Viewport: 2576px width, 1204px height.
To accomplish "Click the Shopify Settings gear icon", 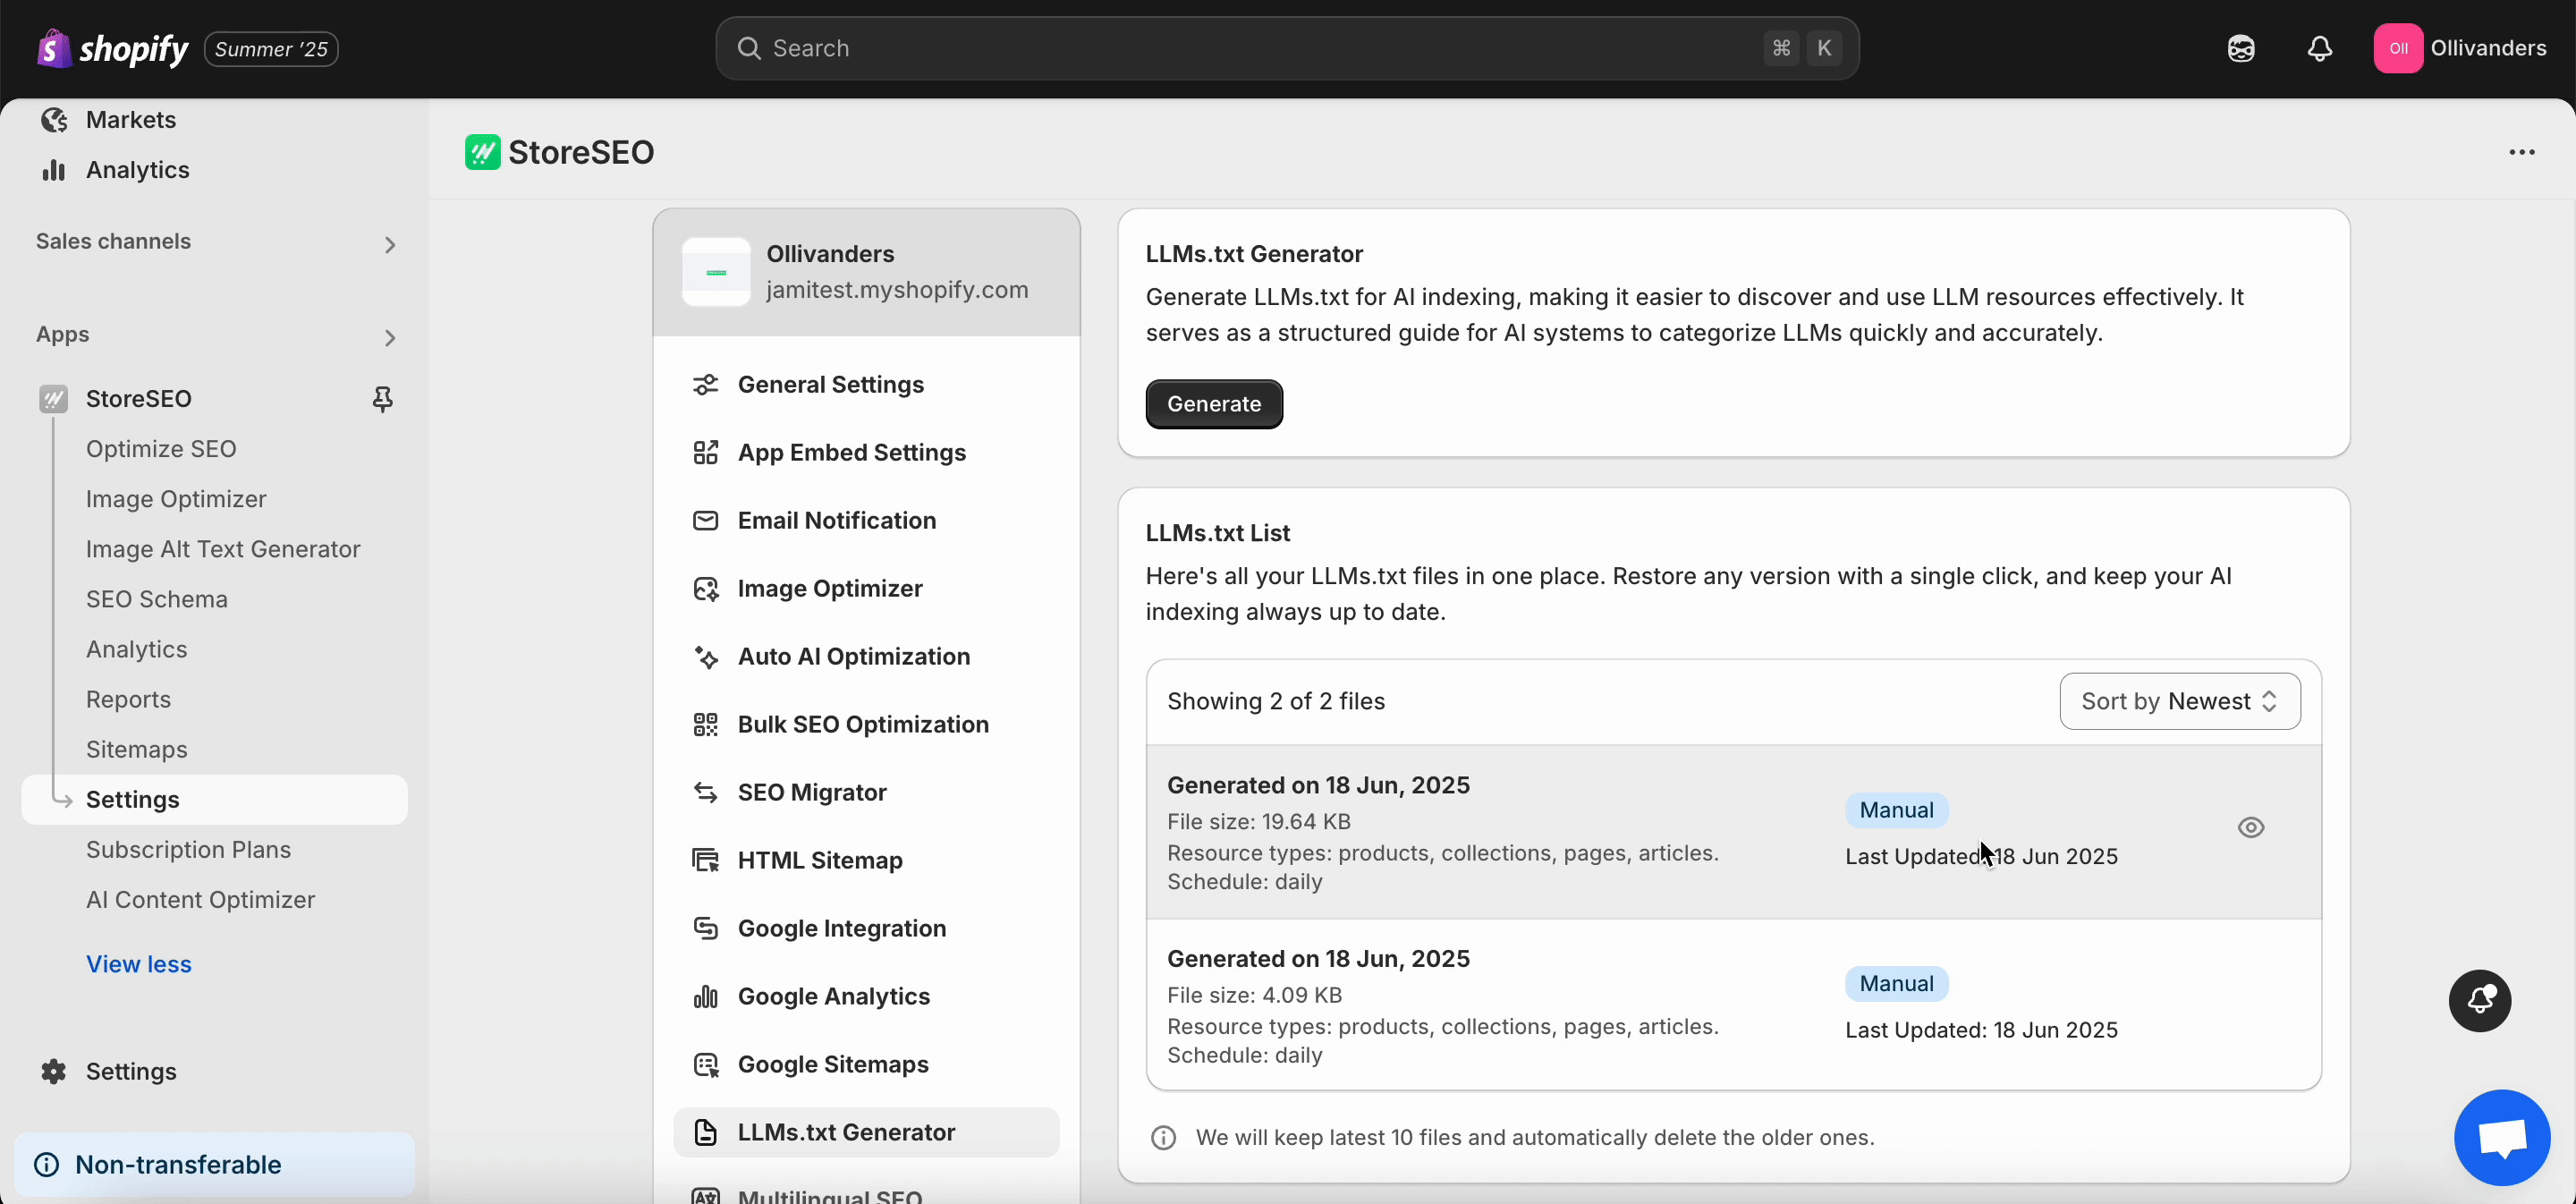I will tap(54, 1072).
